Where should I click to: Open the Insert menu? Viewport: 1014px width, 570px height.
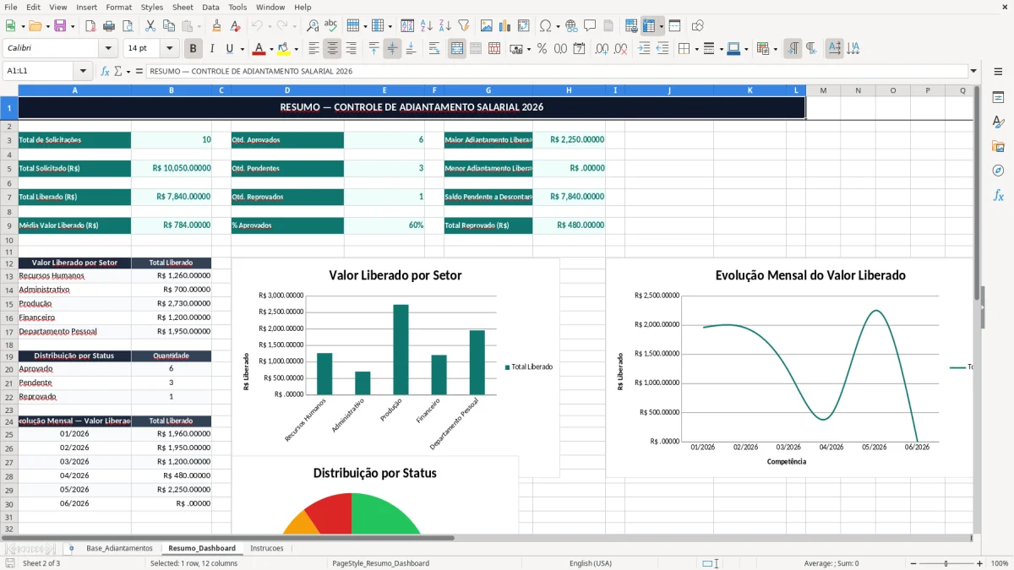click(87, 7)
